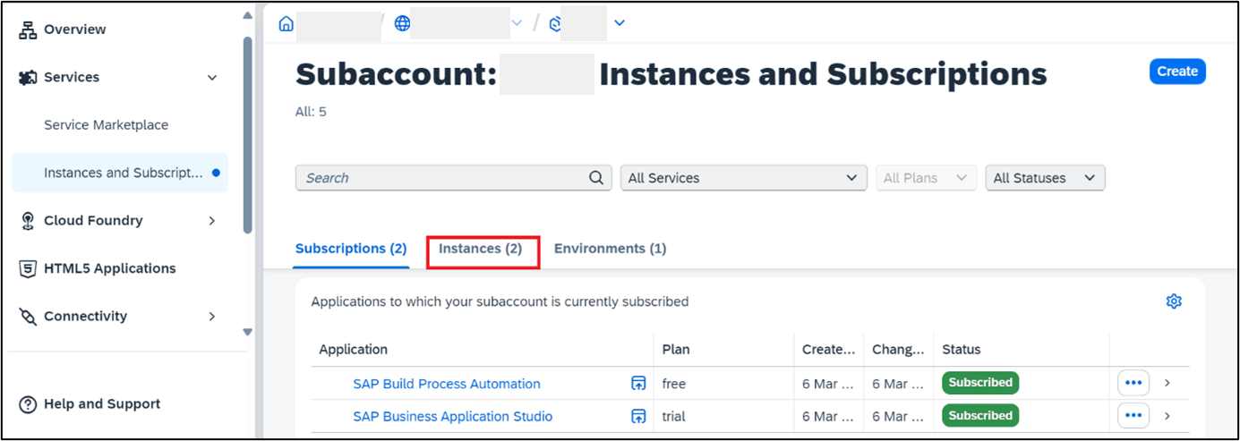The width and height of the screenshot is (1240, 441).
Task: Click the Help and Support question icon
Action: (x=28, y=404)
